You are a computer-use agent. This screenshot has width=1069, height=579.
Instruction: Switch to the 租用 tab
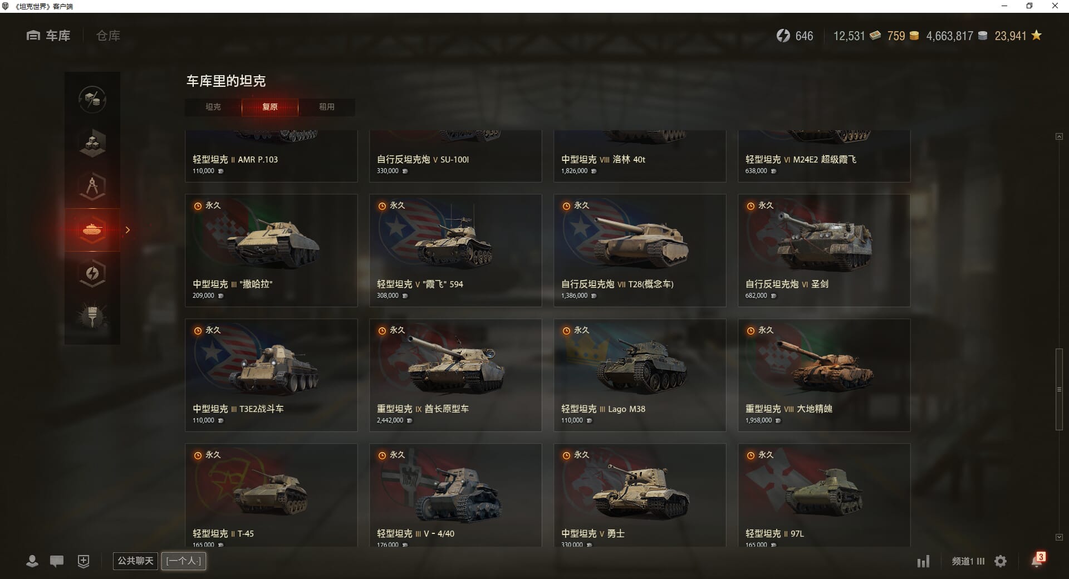(327, 107)
